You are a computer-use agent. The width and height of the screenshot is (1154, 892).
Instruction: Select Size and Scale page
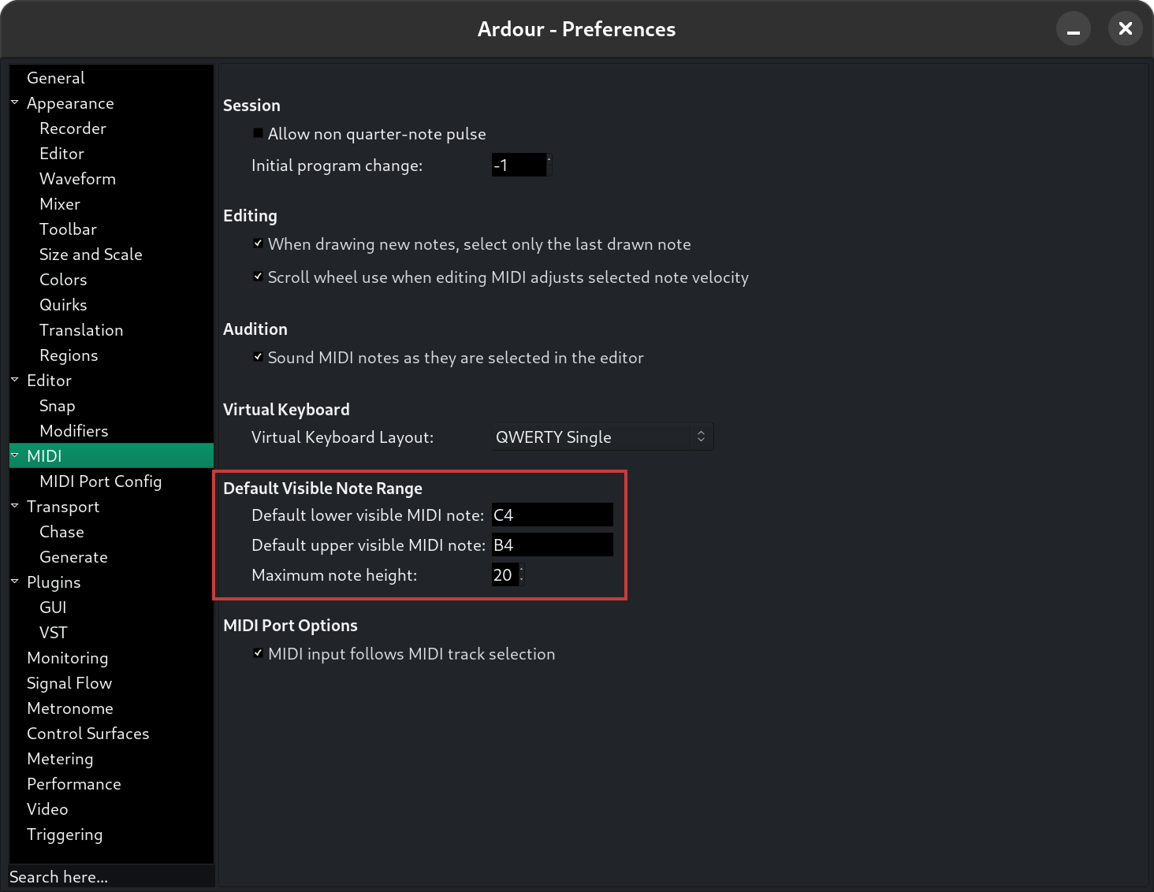point(91,254)
